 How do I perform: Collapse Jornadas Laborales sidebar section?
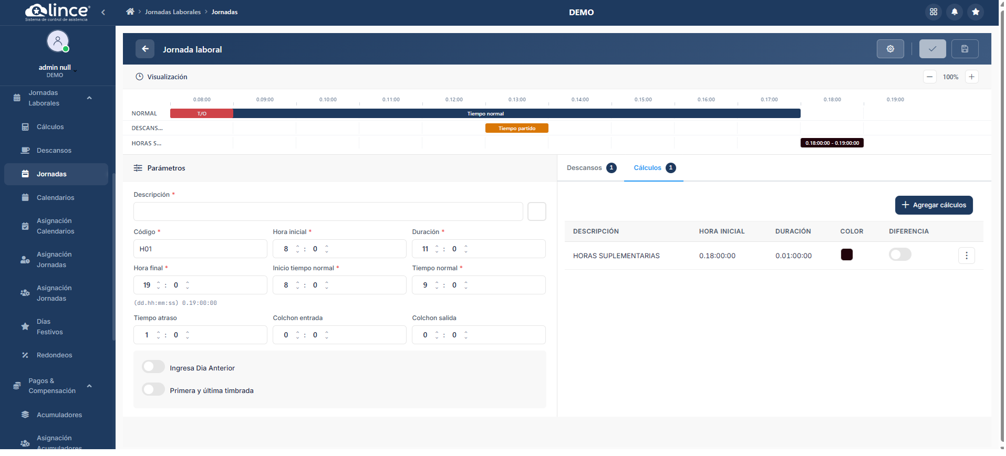click(89, 98)
